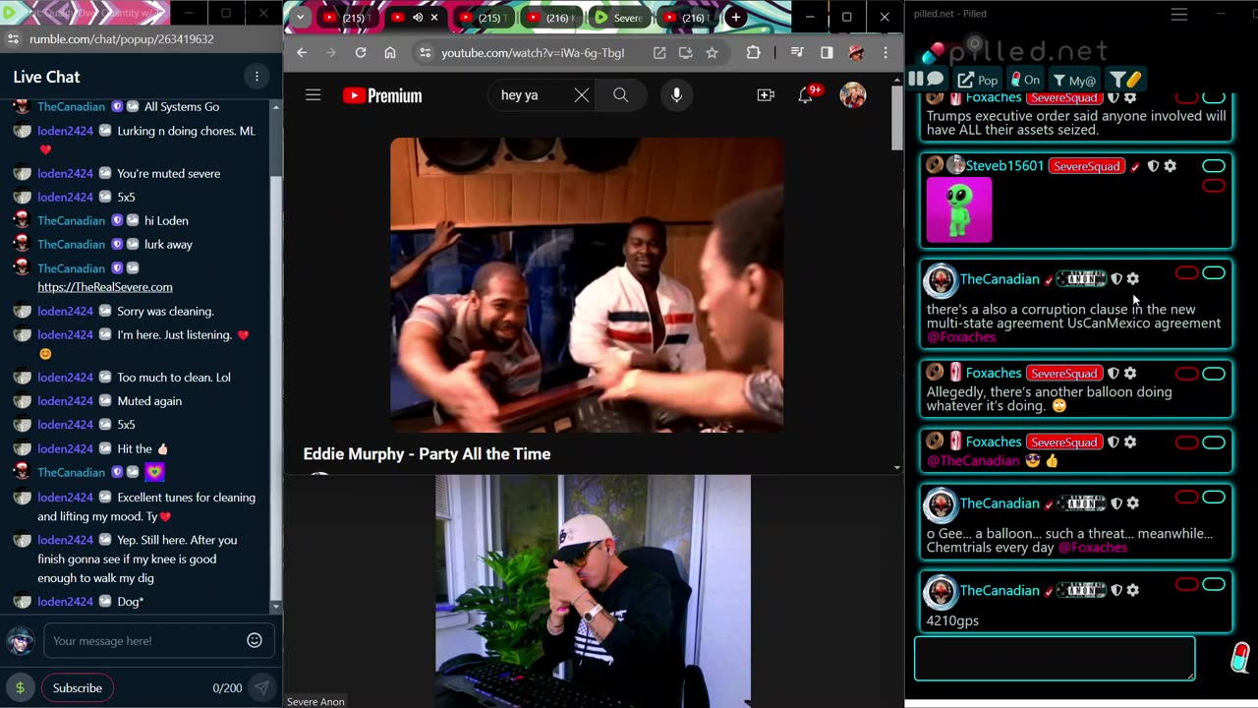Click shield on TheCanadian's Chemtrials message
This screenshot has height=708, width=1258.
pos(1115,503)
